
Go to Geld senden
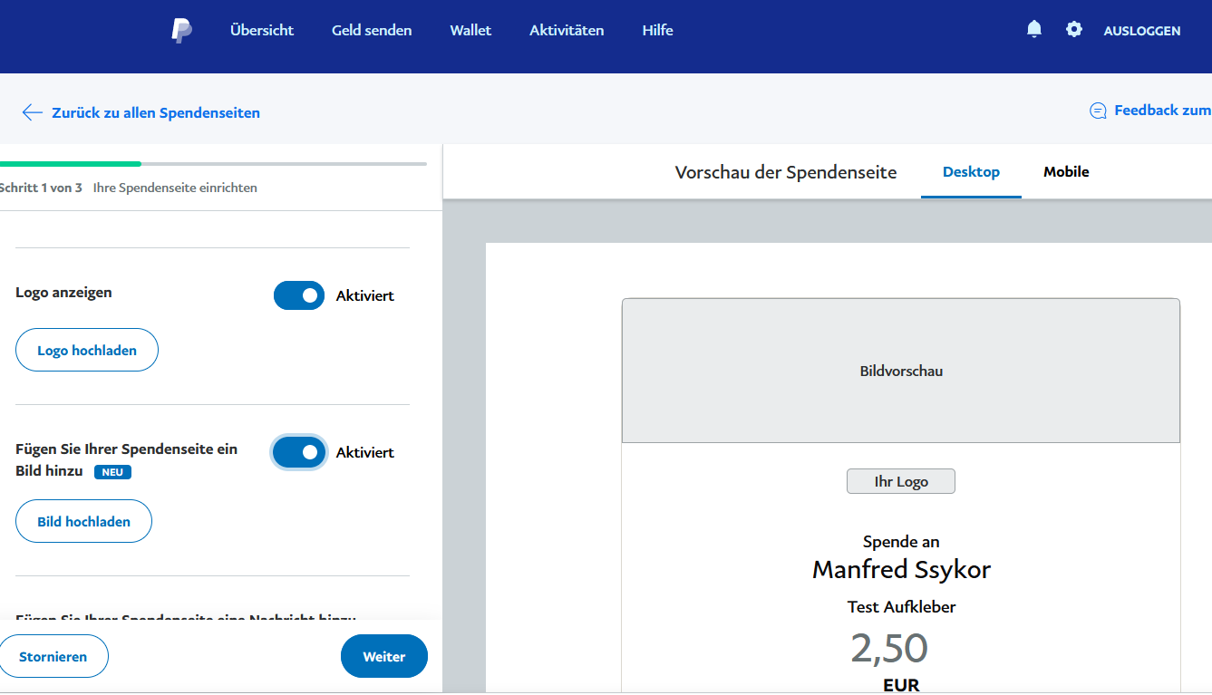click(372, 31)
